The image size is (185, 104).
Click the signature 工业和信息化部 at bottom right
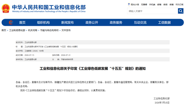point(161,98)
